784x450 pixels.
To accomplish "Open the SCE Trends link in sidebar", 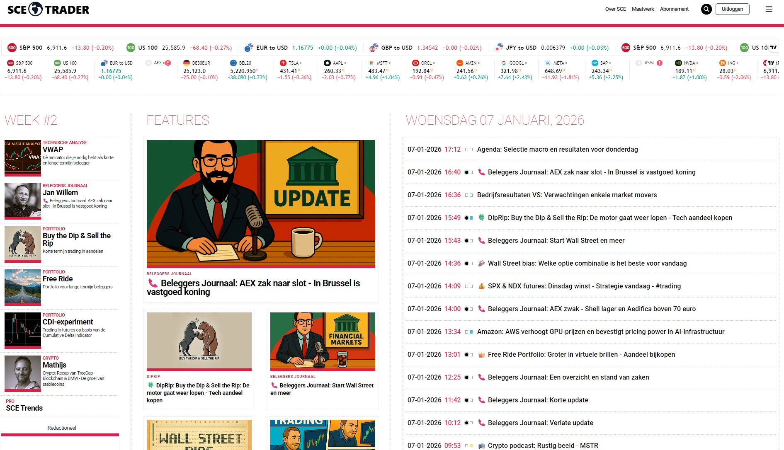I will pos(24,408).
